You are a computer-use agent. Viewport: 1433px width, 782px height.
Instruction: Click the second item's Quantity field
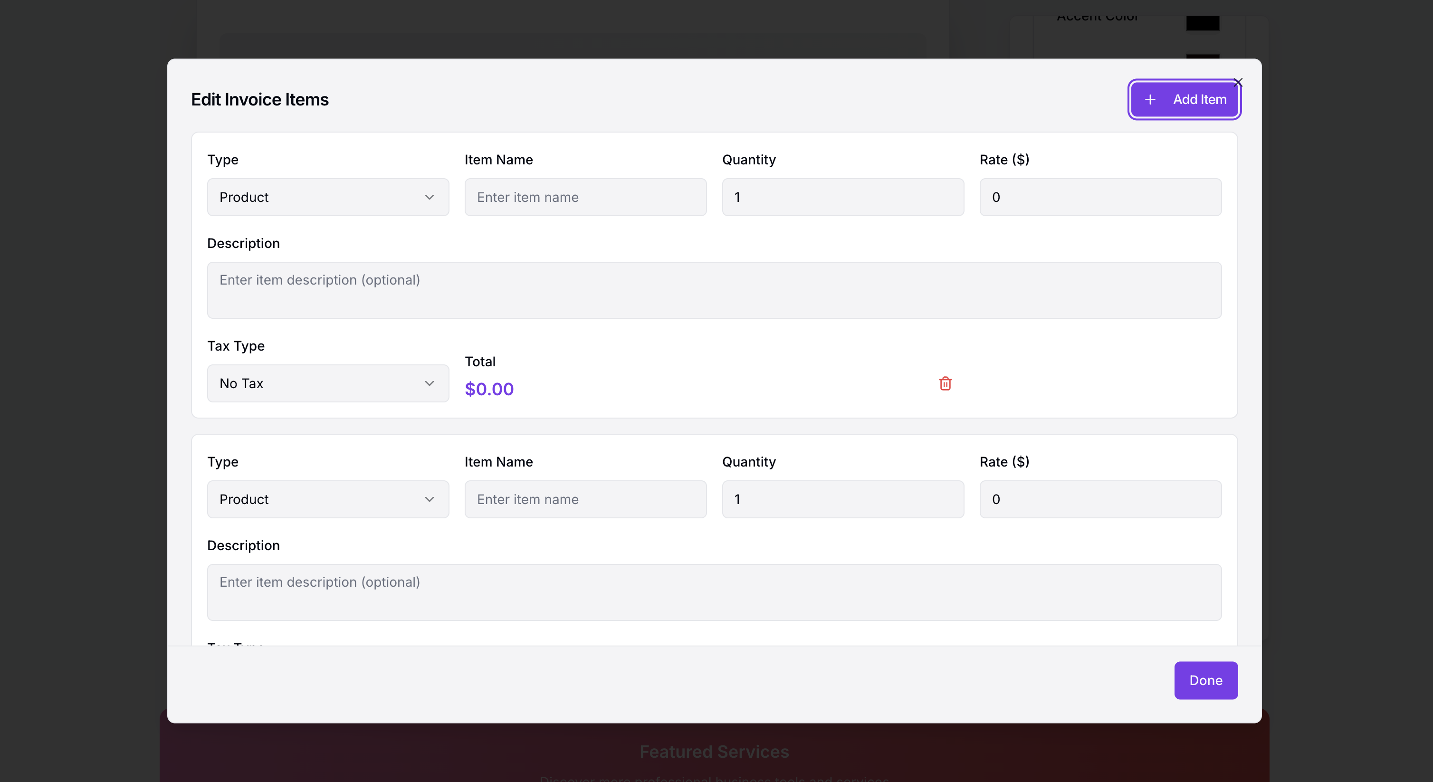pyautogui.click(x=843, y=499)
